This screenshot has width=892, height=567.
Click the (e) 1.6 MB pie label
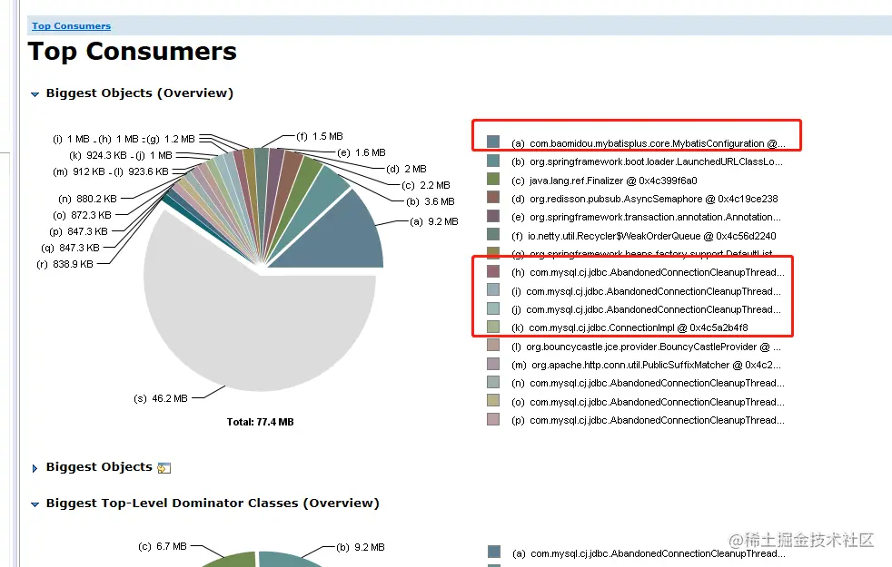(x=362, y=152)
